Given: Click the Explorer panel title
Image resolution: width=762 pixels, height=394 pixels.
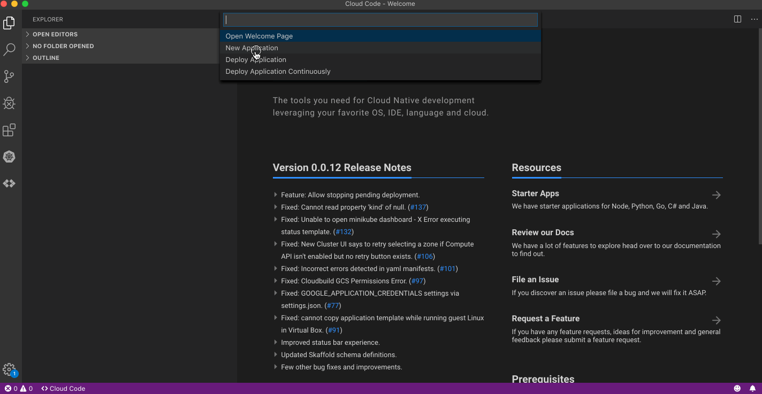Looking at the screenshot, I should 48,19.
